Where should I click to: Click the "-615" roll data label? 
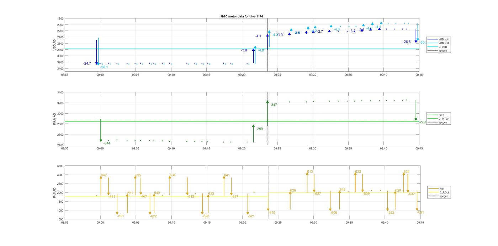point(272,213)
